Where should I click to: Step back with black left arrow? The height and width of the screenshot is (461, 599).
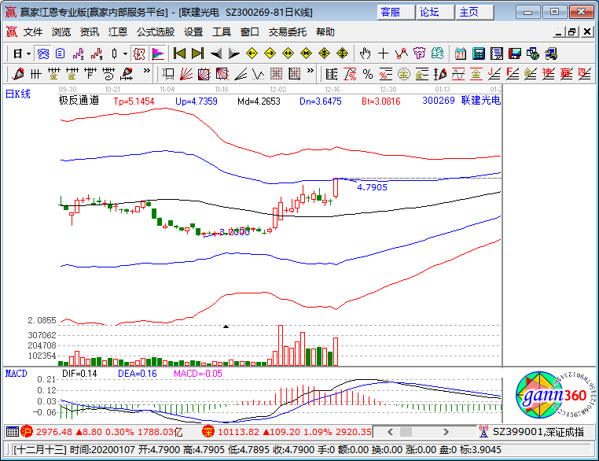coord(216,53)
